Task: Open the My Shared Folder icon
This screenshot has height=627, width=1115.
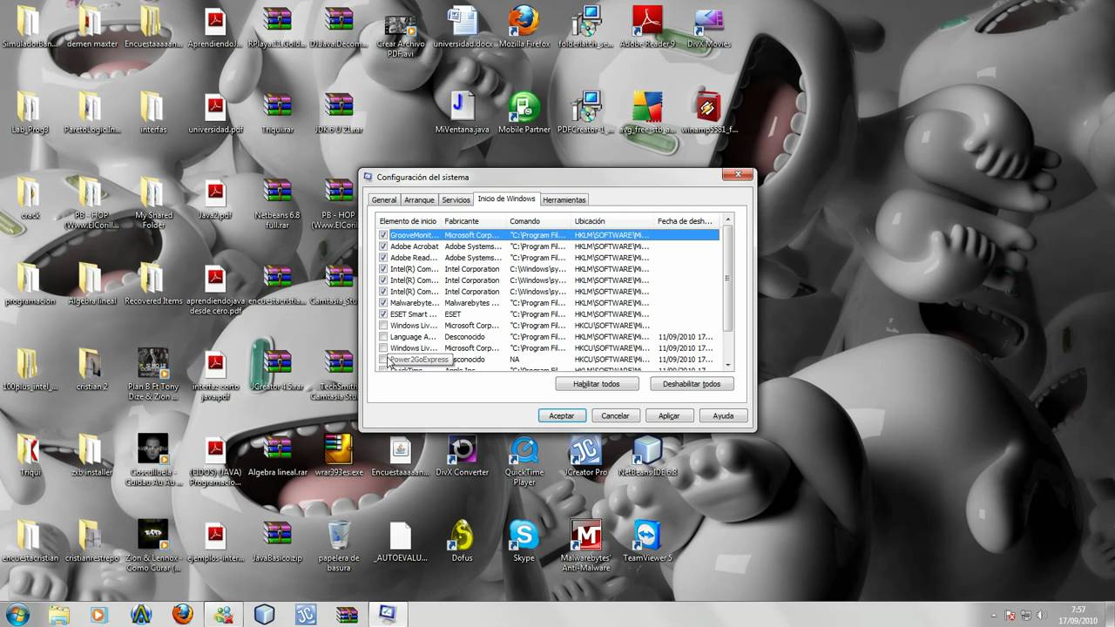Action: (x=153, y=202)
